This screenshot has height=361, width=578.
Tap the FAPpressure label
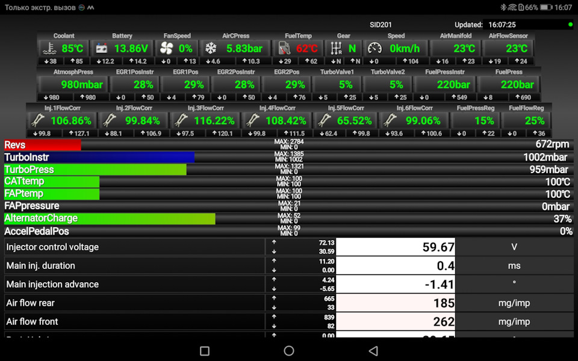(32, 206)
